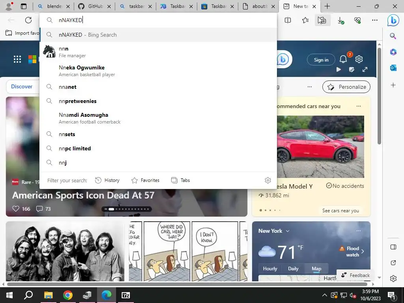Select the nnpc limited suggestion
The width and height of the screenshot is (404, 303).
[159, 148]
